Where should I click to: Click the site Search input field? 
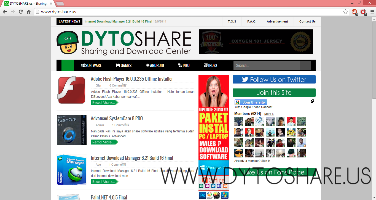coord(266,65)
